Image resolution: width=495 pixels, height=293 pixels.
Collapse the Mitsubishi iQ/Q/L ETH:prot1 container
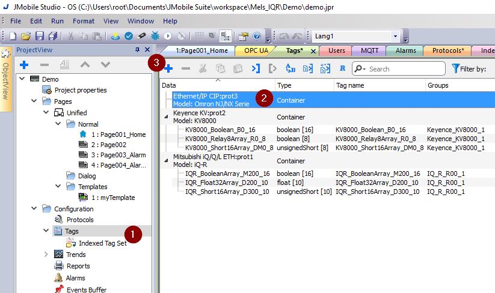166,160
